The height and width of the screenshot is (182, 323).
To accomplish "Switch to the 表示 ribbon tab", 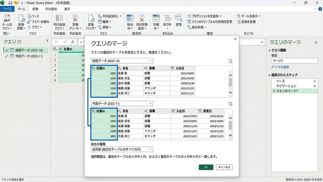I will (x=67, y=9).
